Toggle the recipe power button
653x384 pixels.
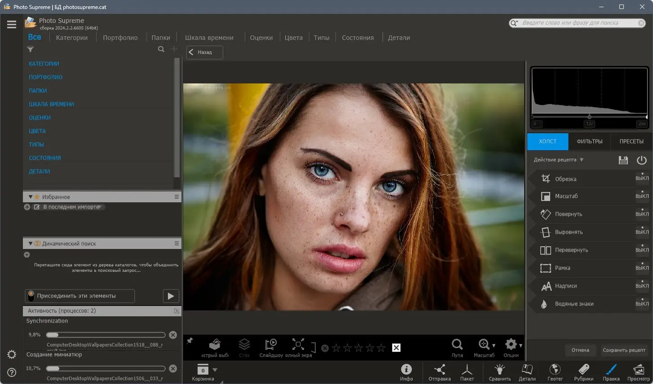click(x=641, y=160)
